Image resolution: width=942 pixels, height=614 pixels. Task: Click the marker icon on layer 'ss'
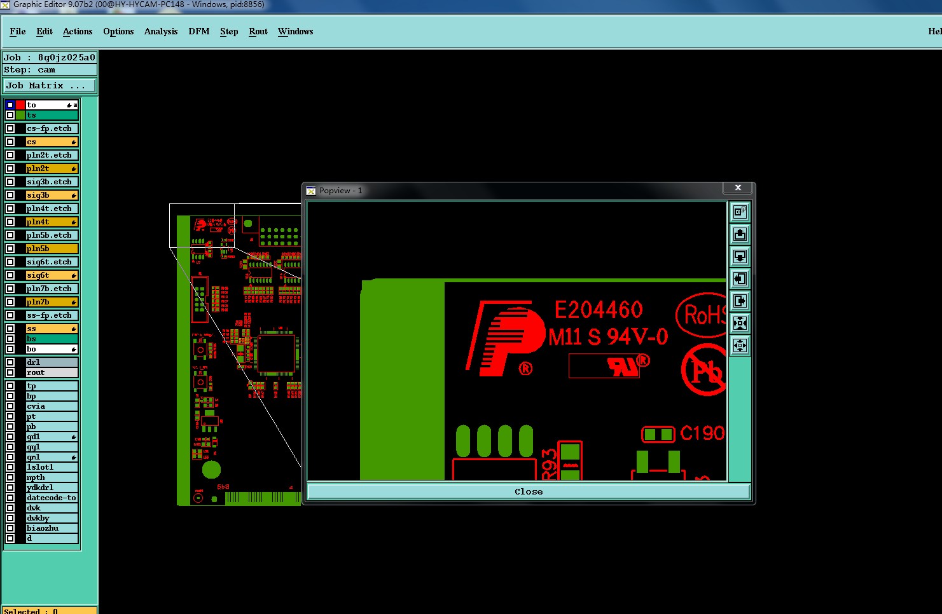[x=74, y=329]
